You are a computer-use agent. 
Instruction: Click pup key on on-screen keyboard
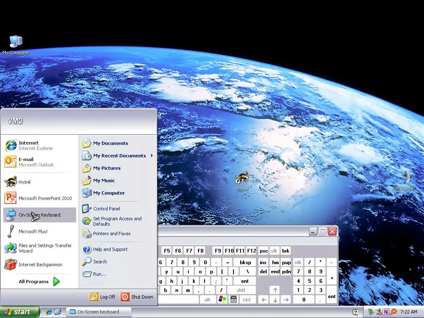(286, 262)
